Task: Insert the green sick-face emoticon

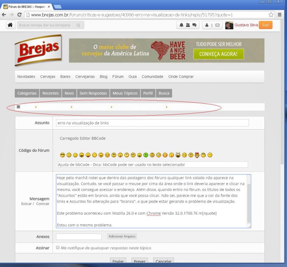Action: tap(146, 155)
